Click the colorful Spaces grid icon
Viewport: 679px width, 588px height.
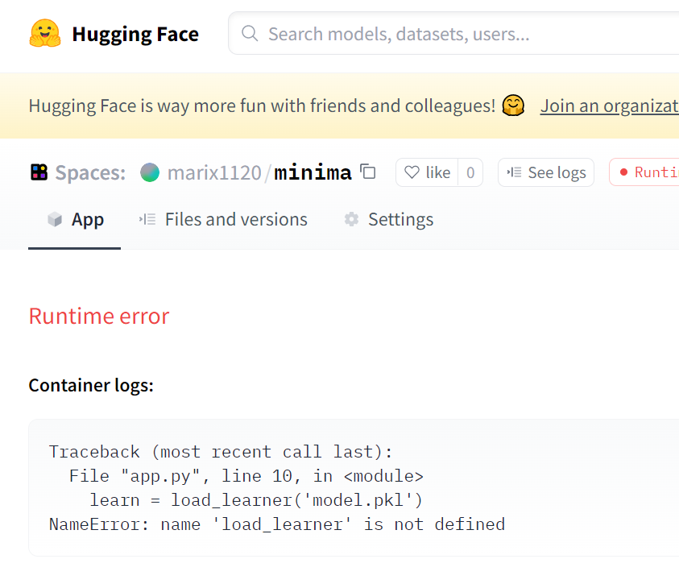click(x=39, y=172)
